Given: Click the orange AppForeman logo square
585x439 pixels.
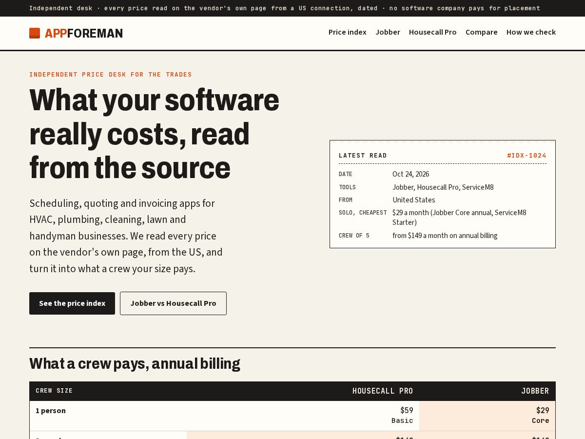Looking at the screenshot, I should click(35, 33).
